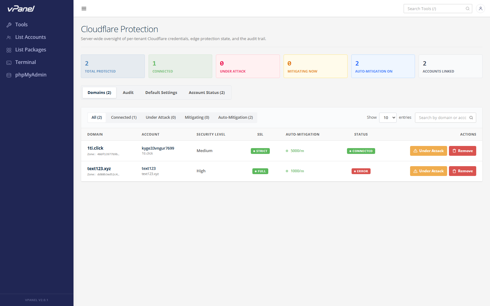This screenshot has width=490, height=306.
Task: Click the List Accounts users icon
Action: tap(9, 37)
